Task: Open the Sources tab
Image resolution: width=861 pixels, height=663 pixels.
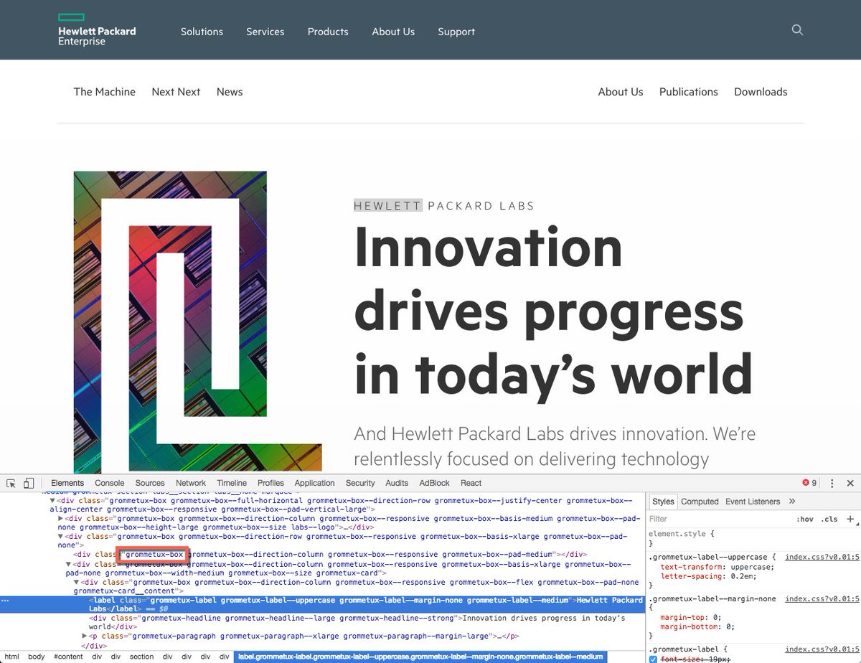Action: coord(150,483)
